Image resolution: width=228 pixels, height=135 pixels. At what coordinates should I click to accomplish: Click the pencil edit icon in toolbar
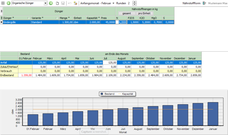coord(75,3)
